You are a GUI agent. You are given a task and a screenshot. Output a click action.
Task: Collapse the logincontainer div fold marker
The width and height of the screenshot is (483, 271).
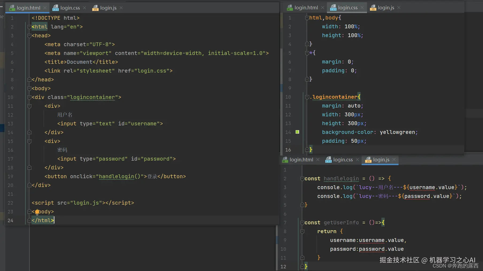[29, 97]
